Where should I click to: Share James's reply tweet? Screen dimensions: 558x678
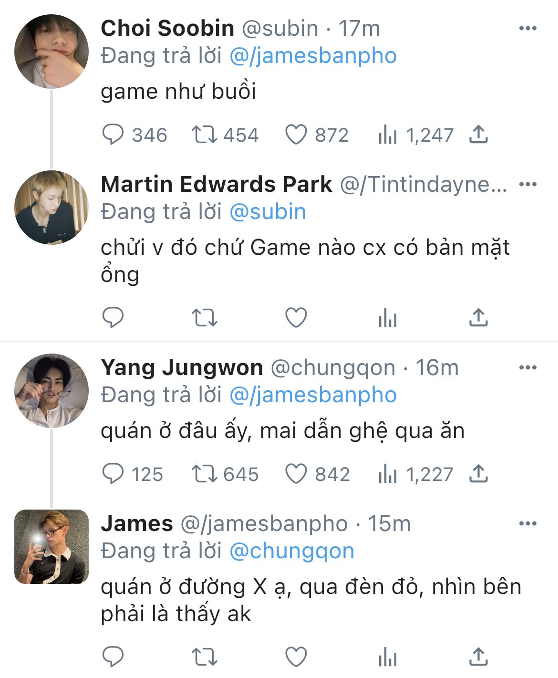(x=478, y=657)
